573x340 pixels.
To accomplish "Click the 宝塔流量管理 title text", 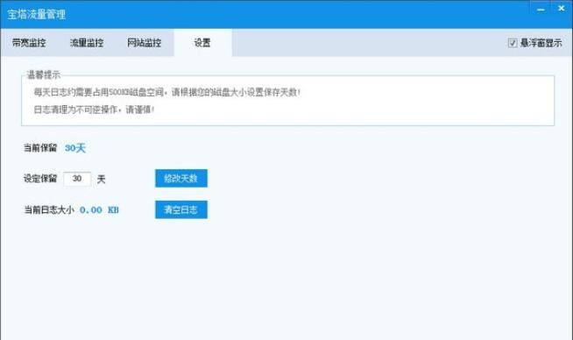I will (37, 15).
